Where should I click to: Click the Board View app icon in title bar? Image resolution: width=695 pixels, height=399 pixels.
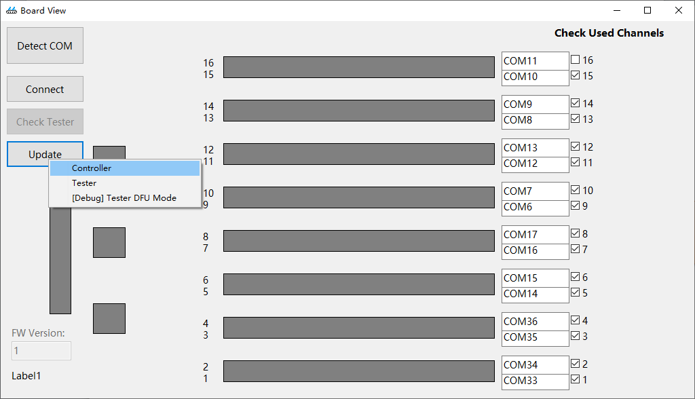click(12, 10)
